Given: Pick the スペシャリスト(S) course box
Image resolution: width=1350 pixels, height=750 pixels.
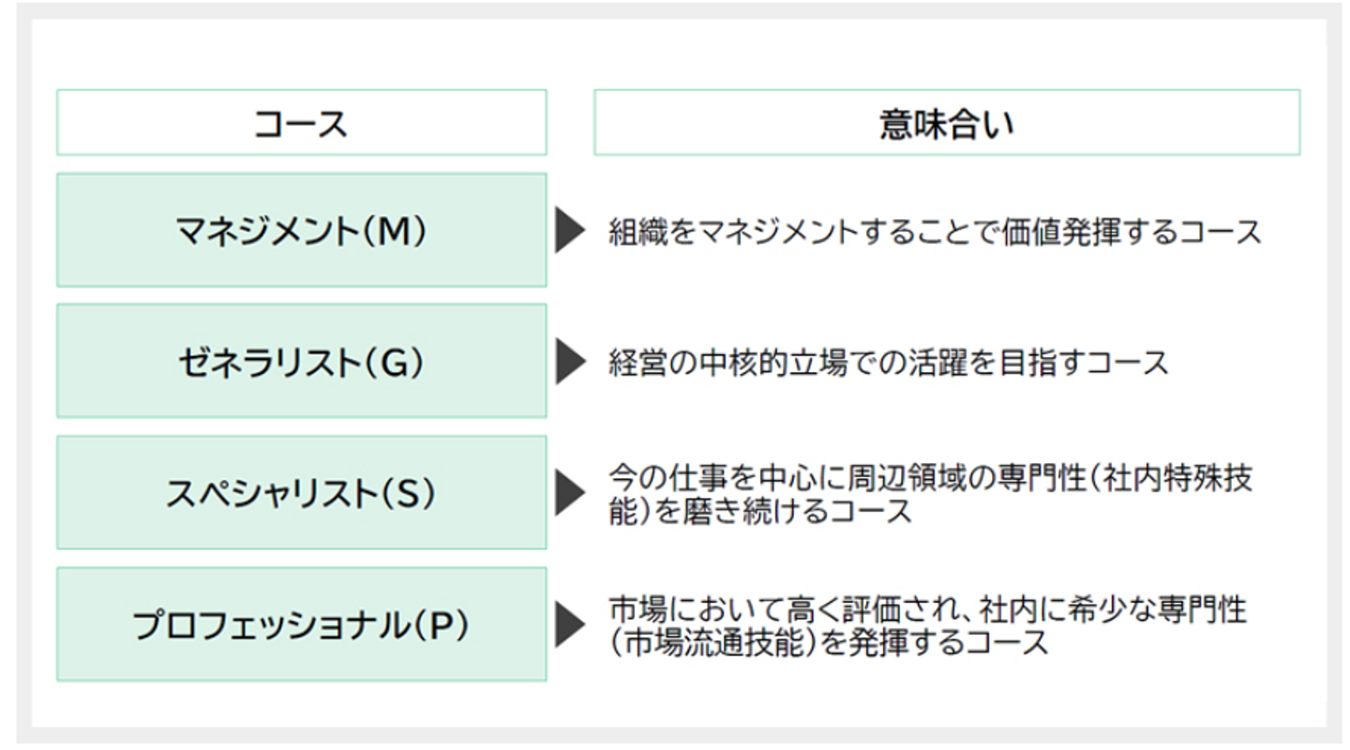Looking at the screenshot, I should pyautogui.click(x=301, y=493).
